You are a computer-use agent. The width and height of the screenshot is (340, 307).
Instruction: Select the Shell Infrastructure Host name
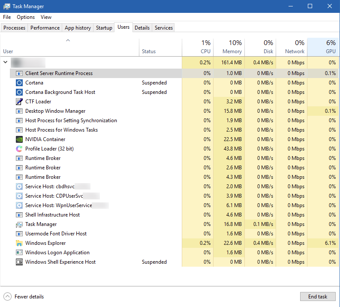click(52, 215)
